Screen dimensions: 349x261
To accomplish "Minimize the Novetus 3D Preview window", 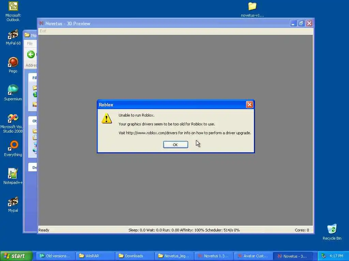I will click(293, 23).
